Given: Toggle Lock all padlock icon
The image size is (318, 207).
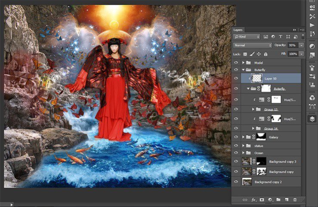Looking at the screenshot, I should click(x=266, y=54).
